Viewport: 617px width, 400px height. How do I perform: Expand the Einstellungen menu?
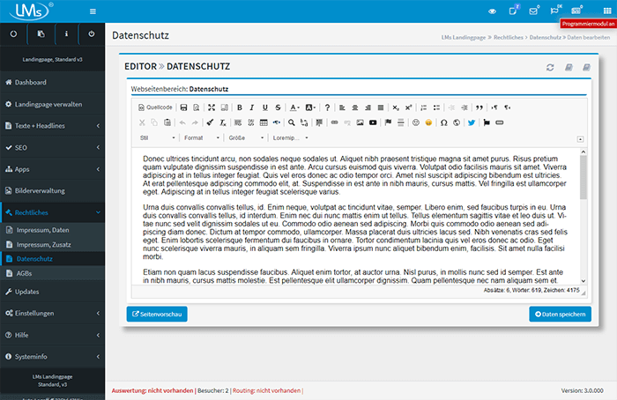click(x=52, y=313)
